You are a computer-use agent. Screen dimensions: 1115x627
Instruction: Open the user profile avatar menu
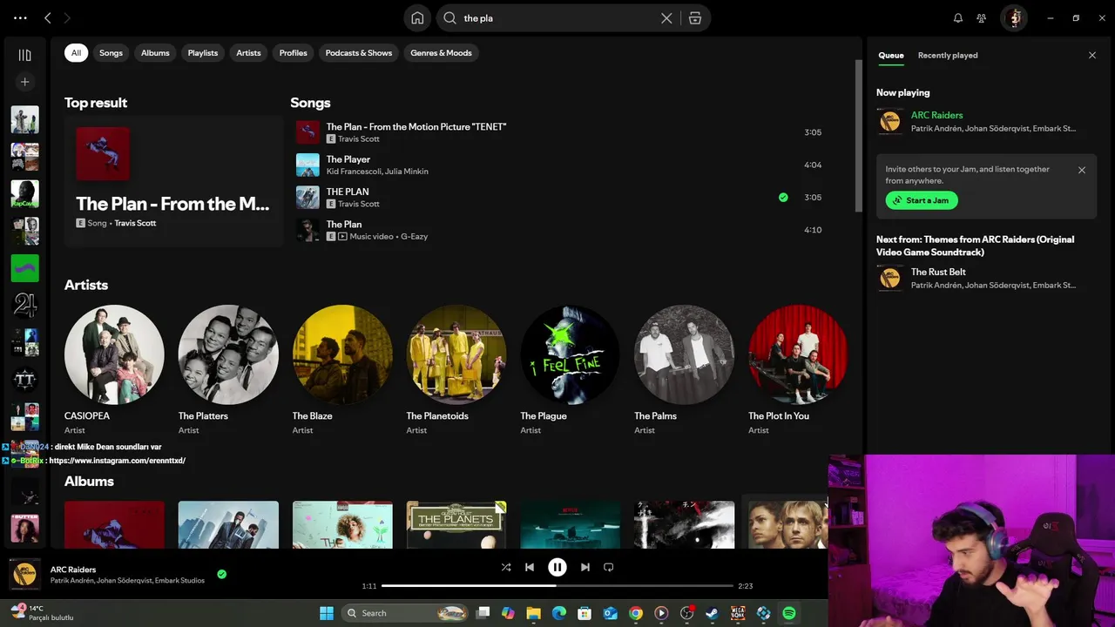click(x=1014, y=18)
